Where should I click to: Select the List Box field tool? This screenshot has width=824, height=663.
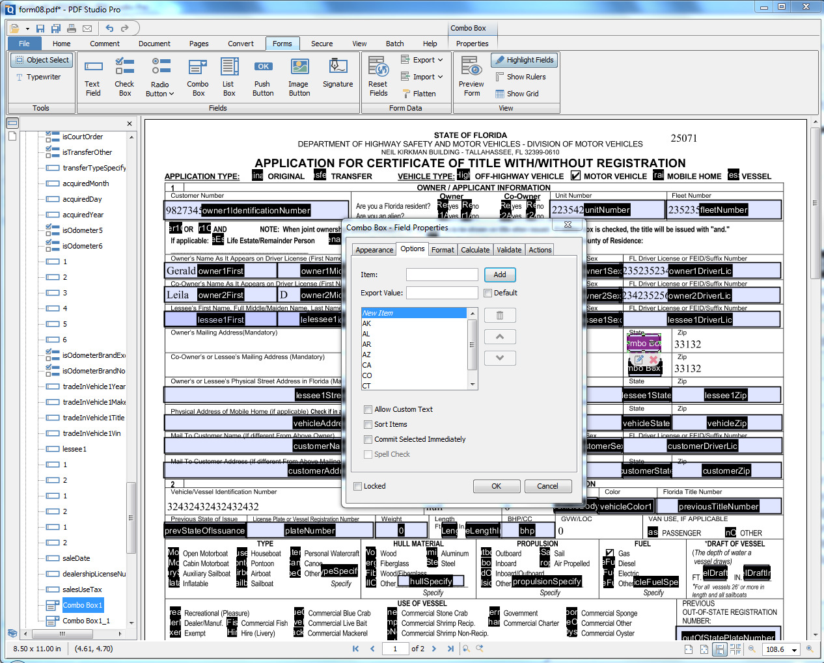point(228,77)
